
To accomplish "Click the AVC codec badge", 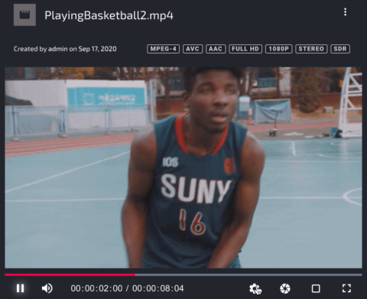I will (x=193, y=49).
